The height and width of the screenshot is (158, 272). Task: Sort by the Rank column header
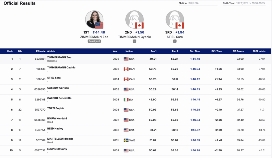[10, 51]
